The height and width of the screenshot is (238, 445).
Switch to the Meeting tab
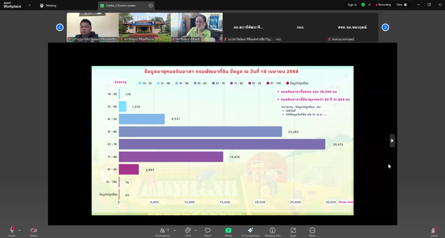click(x=48, y=6)
